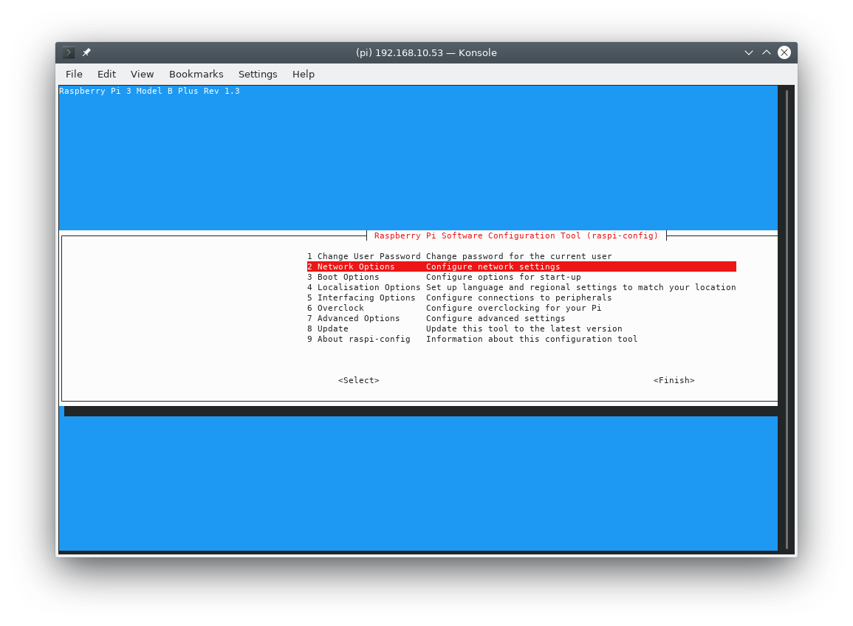Click the window title '(pi) 192.168.10.53 — Konsole'

[x=426, y=52]
